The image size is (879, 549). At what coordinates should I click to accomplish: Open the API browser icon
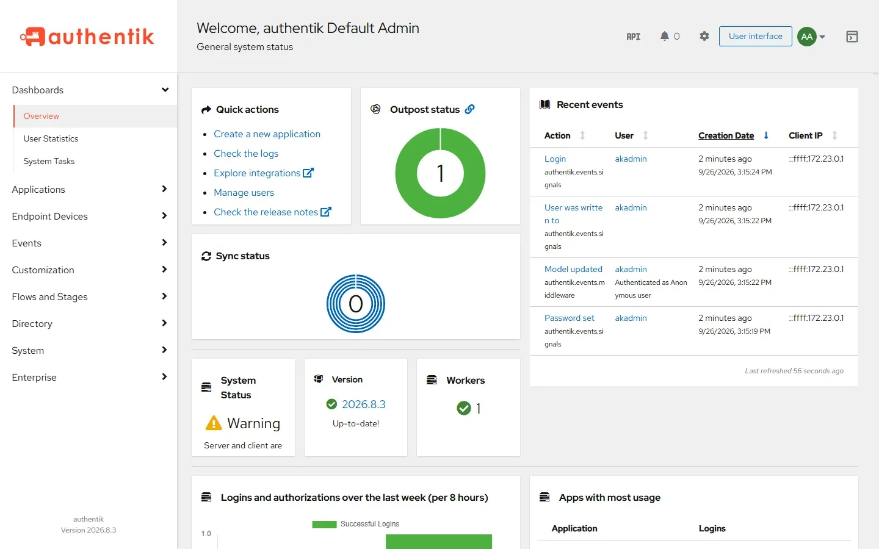click(x=634, y=37)
